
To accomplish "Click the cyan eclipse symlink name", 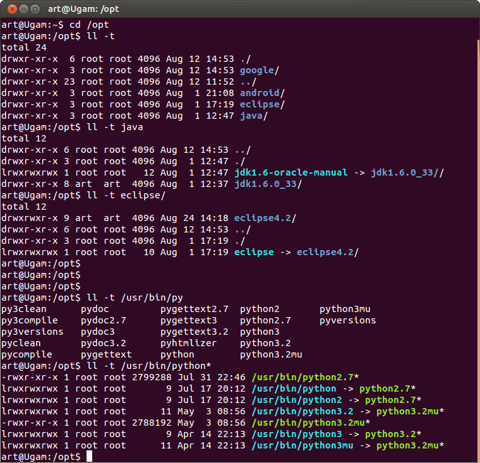I will pyautogui.click(x=254, y=252).
